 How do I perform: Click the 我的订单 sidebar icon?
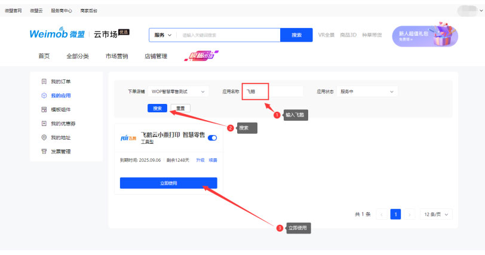[x=44, y=81]
